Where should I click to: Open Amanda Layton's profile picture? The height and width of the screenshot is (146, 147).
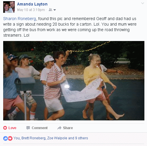tap(9, 7)
